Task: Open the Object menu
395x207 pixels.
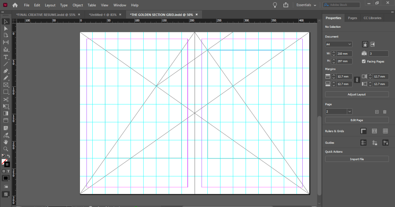Action: point(78,5)
